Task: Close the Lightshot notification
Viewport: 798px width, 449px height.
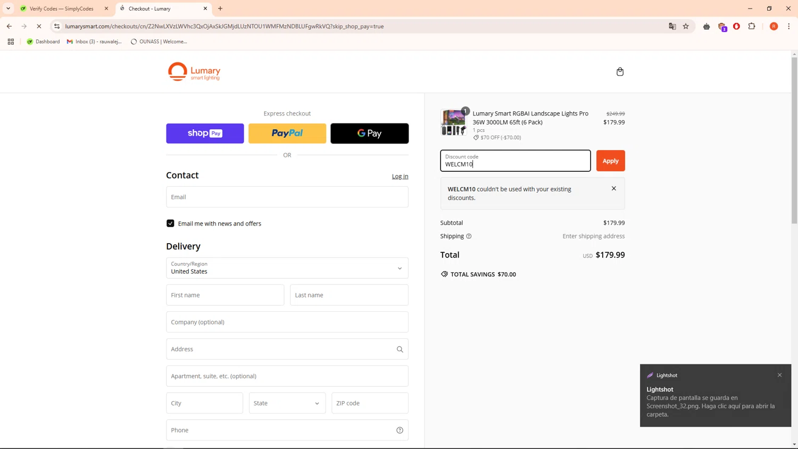Action: coord(779,375)
